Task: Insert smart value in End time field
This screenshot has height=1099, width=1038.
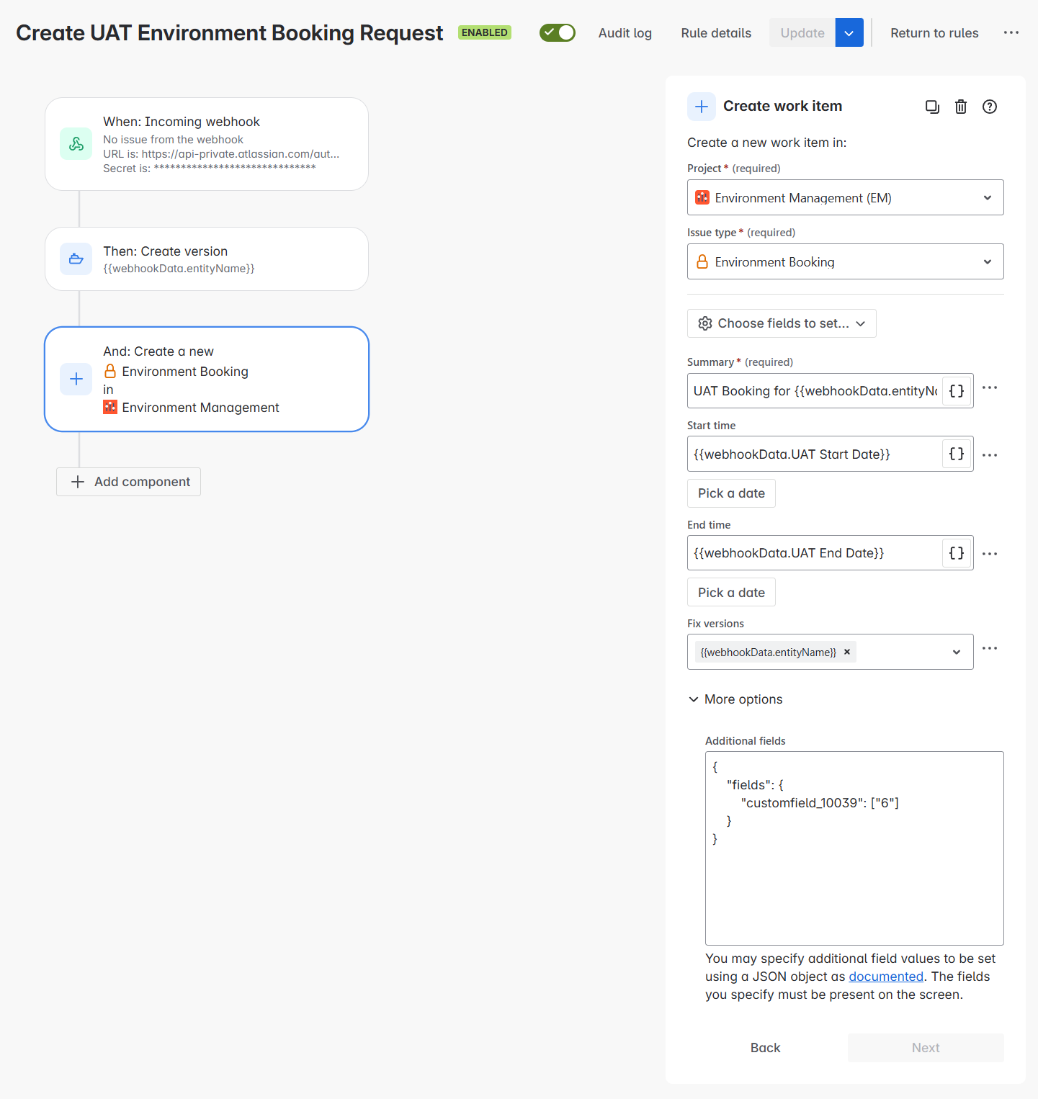Action: [x=957, y=553]
